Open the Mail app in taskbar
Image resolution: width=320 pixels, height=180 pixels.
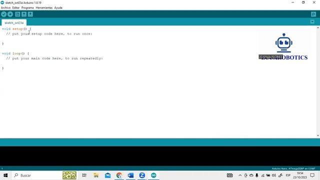(x=108, y=175)
